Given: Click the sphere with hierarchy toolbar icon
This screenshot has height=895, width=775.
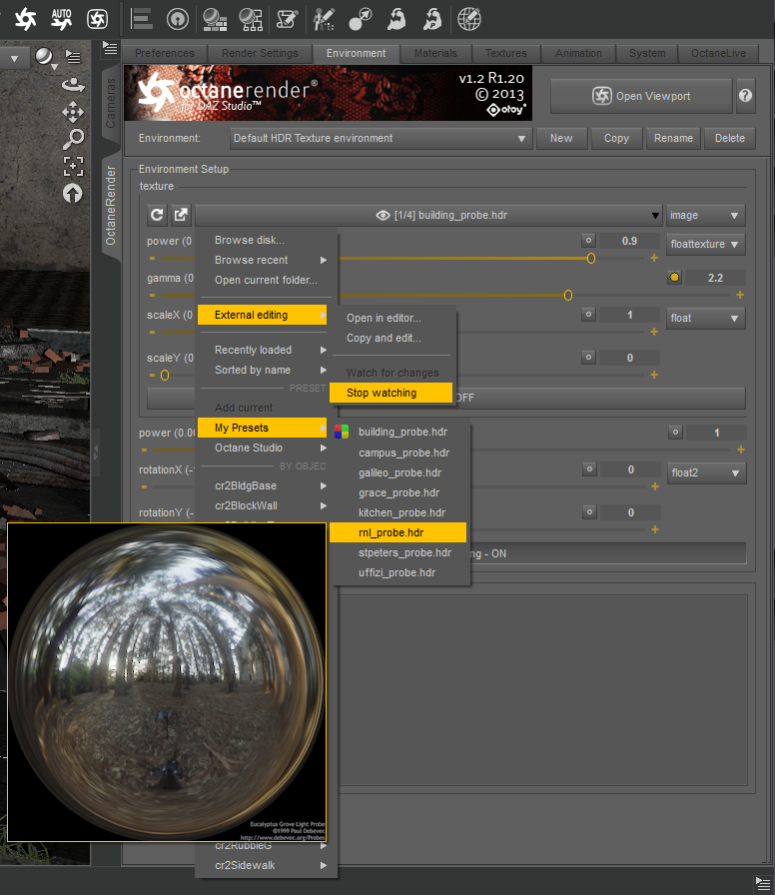Looking at the screenshot, I should pyautogui.click(x=251, y=19).
